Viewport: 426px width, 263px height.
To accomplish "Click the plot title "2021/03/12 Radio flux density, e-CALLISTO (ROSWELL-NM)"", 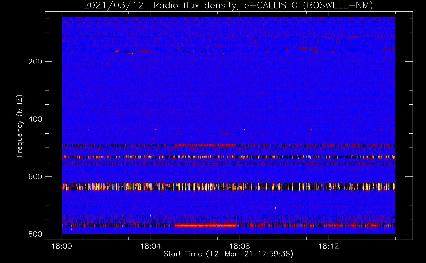I will [x=228, y=5].
